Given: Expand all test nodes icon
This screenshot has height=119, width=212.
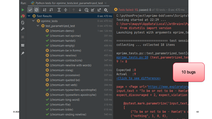Looking at the screenshot, I should [59, 10].
